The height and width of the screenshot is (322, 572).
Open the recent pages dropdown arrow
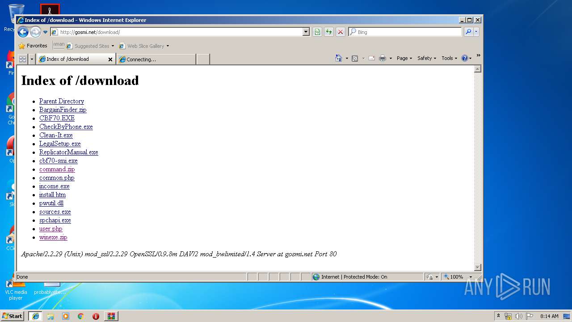45,32
